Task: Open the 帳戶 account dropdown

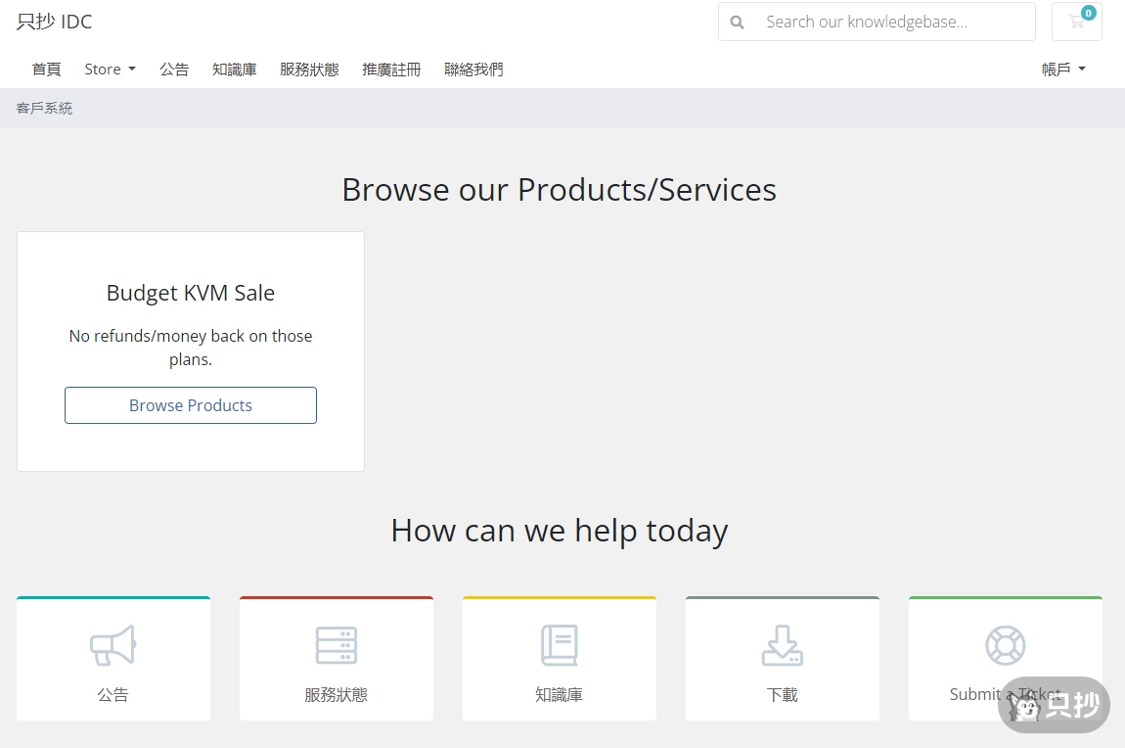Action: [1063, 70]
